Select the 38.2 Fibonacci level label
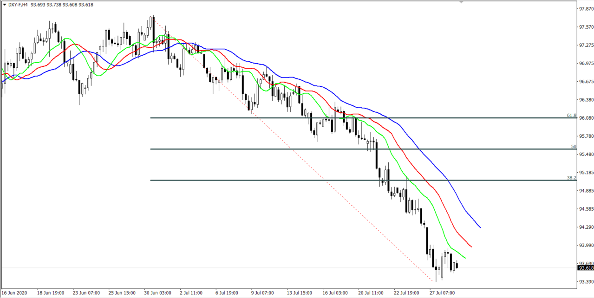Image resolution: width=594 pixels, height=298 pixels. click(571, 177)
